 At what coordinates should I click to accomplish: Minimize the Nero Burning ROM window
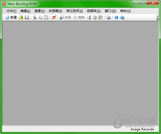tap(136, 3)
